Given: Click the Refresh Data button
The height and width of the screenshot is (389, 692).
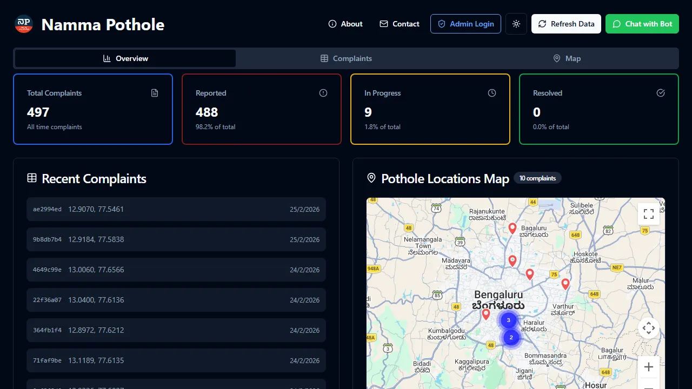Looking at the screenshot, I should (566, 24).
